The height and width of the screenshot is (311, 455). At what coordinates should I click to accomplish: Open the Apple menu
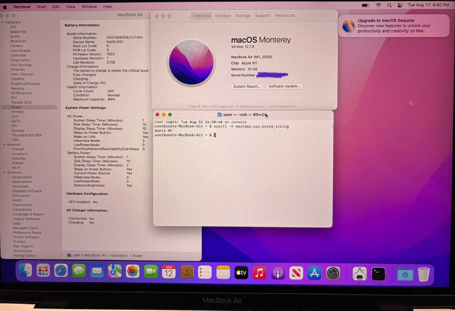click(5, 6)
